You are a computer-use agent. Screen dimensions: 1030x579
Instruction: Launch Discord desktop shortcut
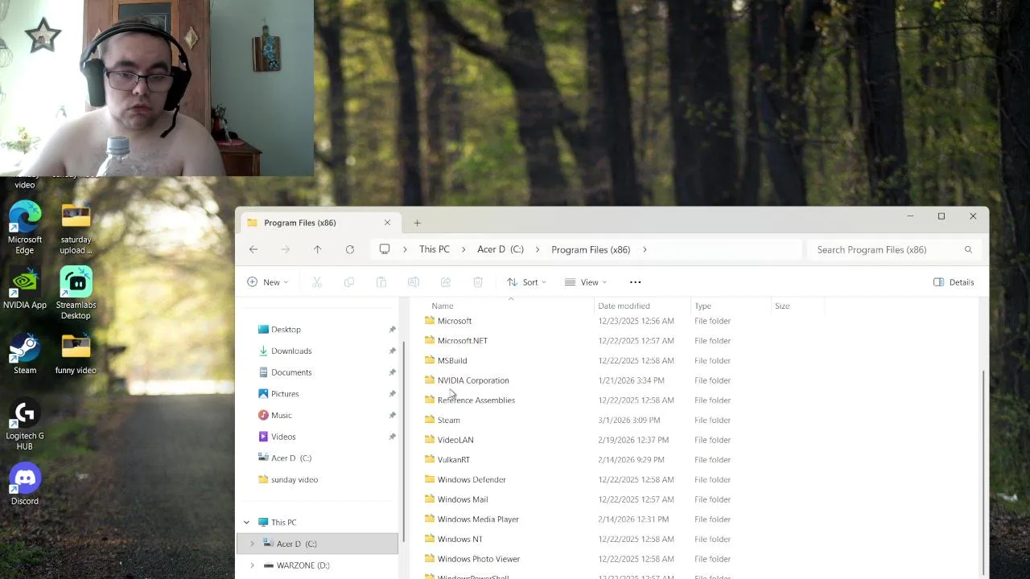click(25, 485)
